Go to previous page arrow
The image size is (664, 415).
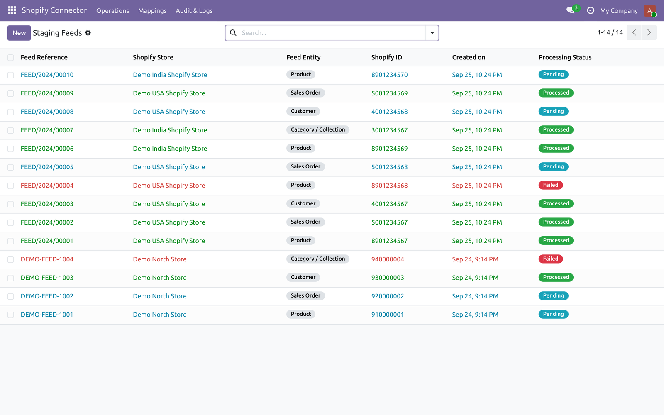click(x=634, y=32)
